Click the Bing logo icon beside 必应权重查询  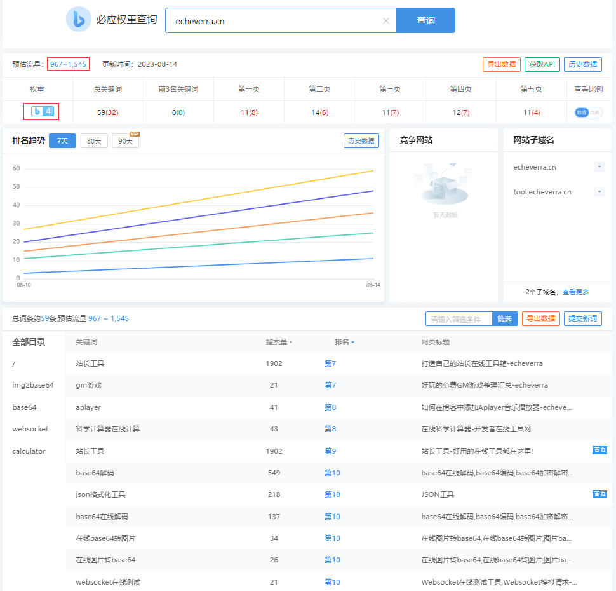tap(79, 20)
